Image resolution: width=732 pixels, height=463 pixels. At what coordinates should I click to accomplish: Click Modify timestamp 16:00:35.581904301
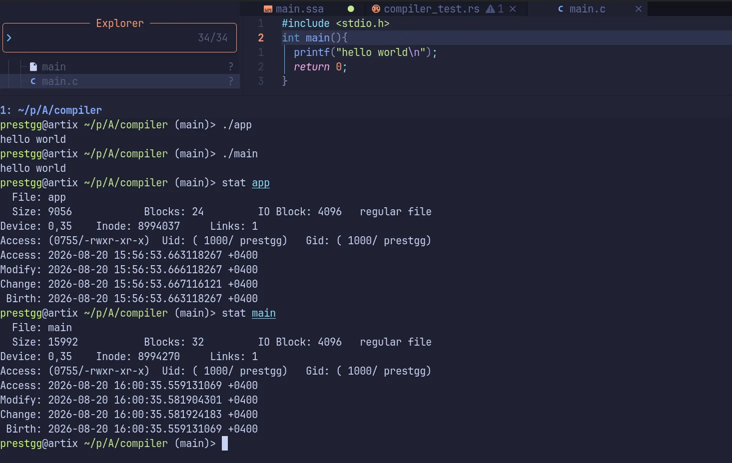point(168,400)
